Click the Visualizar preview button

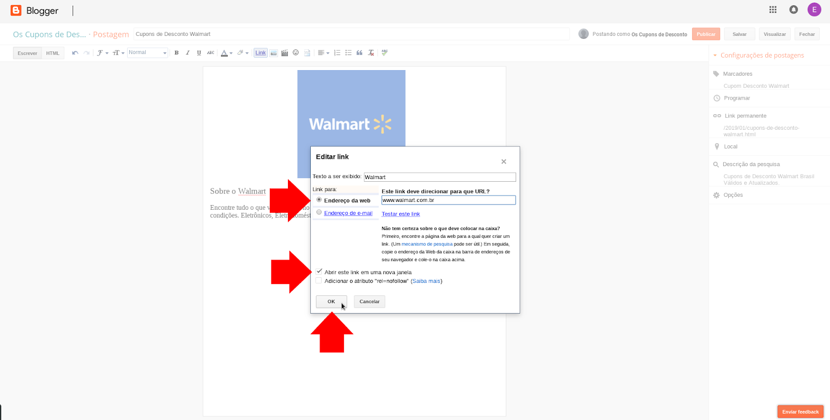coord(774,34)
